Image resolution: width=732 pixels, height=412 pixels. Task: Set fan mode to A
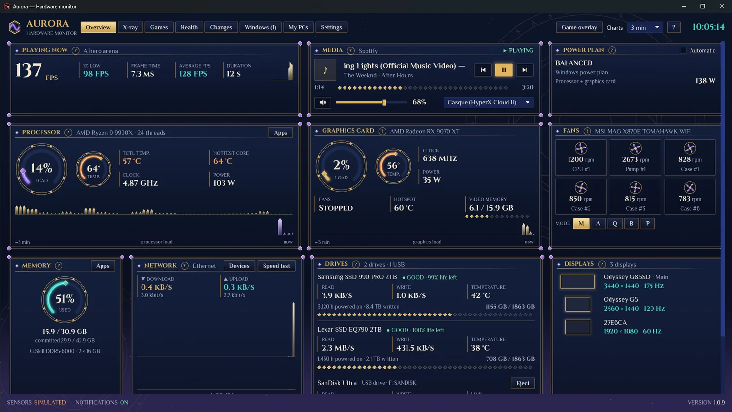[598, 223]
